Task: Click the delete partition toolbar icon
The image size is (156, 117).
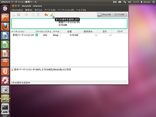Action: pyautogui.click(x=19, y=15)
